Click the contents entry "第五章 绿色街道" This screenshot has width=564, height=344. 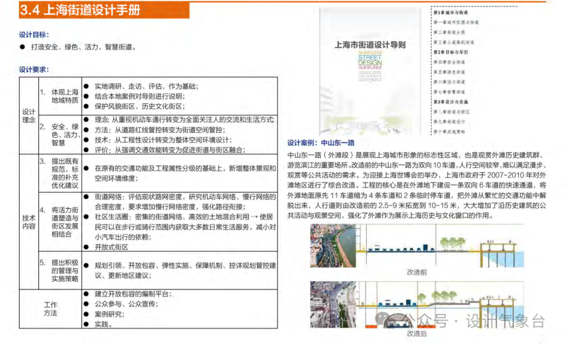[x=449, y=72]
